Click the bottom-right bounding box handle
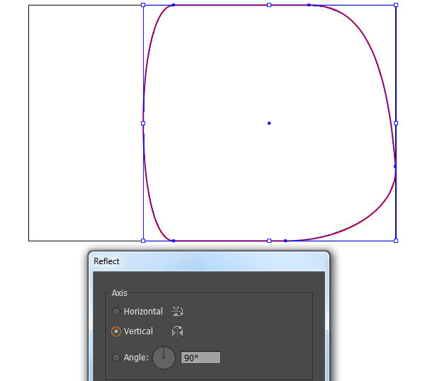The image size is (425, 381). coord(396,241)
